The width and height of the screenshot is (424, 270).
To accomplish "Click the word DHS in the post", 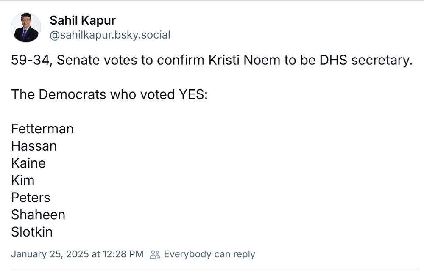I will pyautogui.click(x=333, y=60).
